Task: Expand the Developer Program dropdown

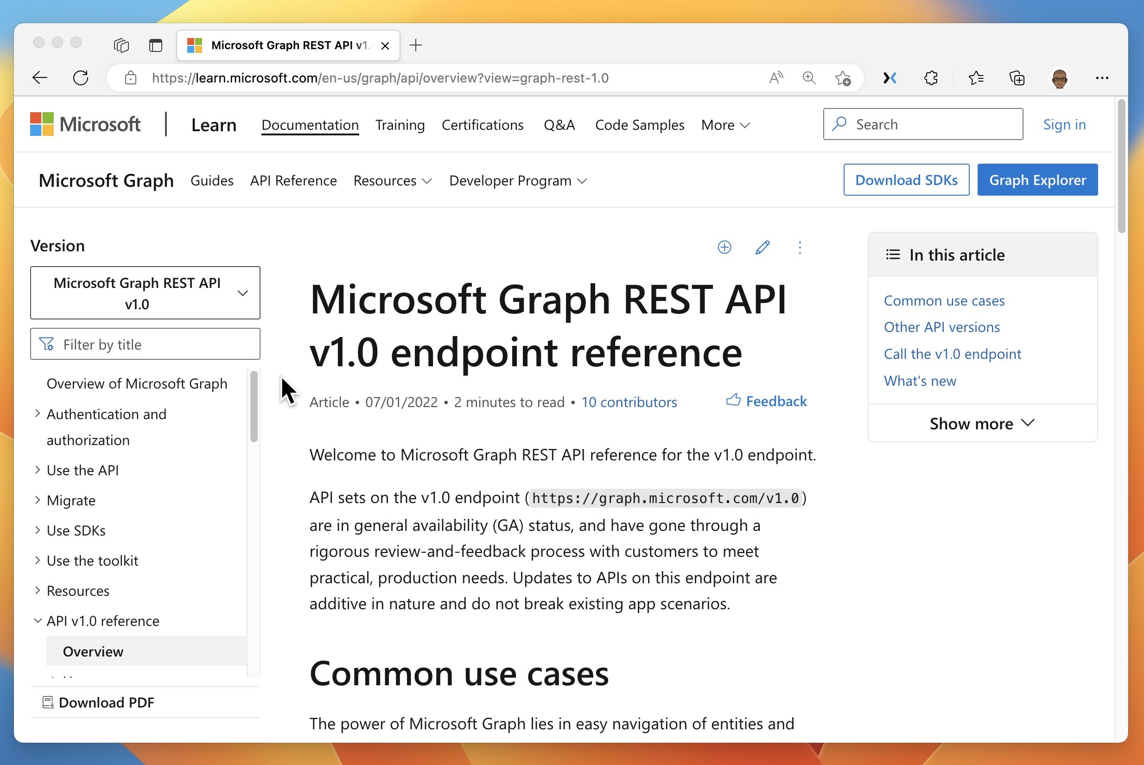Action: 518,180
